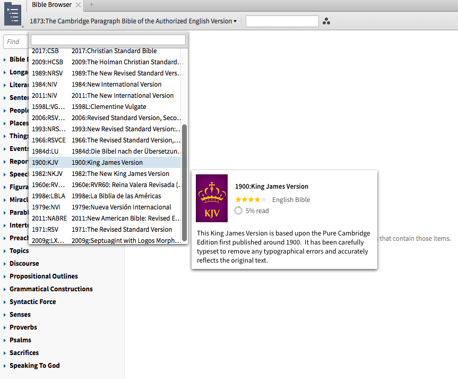Open the Speaking To God facet
The image size is (458, 379).
(34, 366)
